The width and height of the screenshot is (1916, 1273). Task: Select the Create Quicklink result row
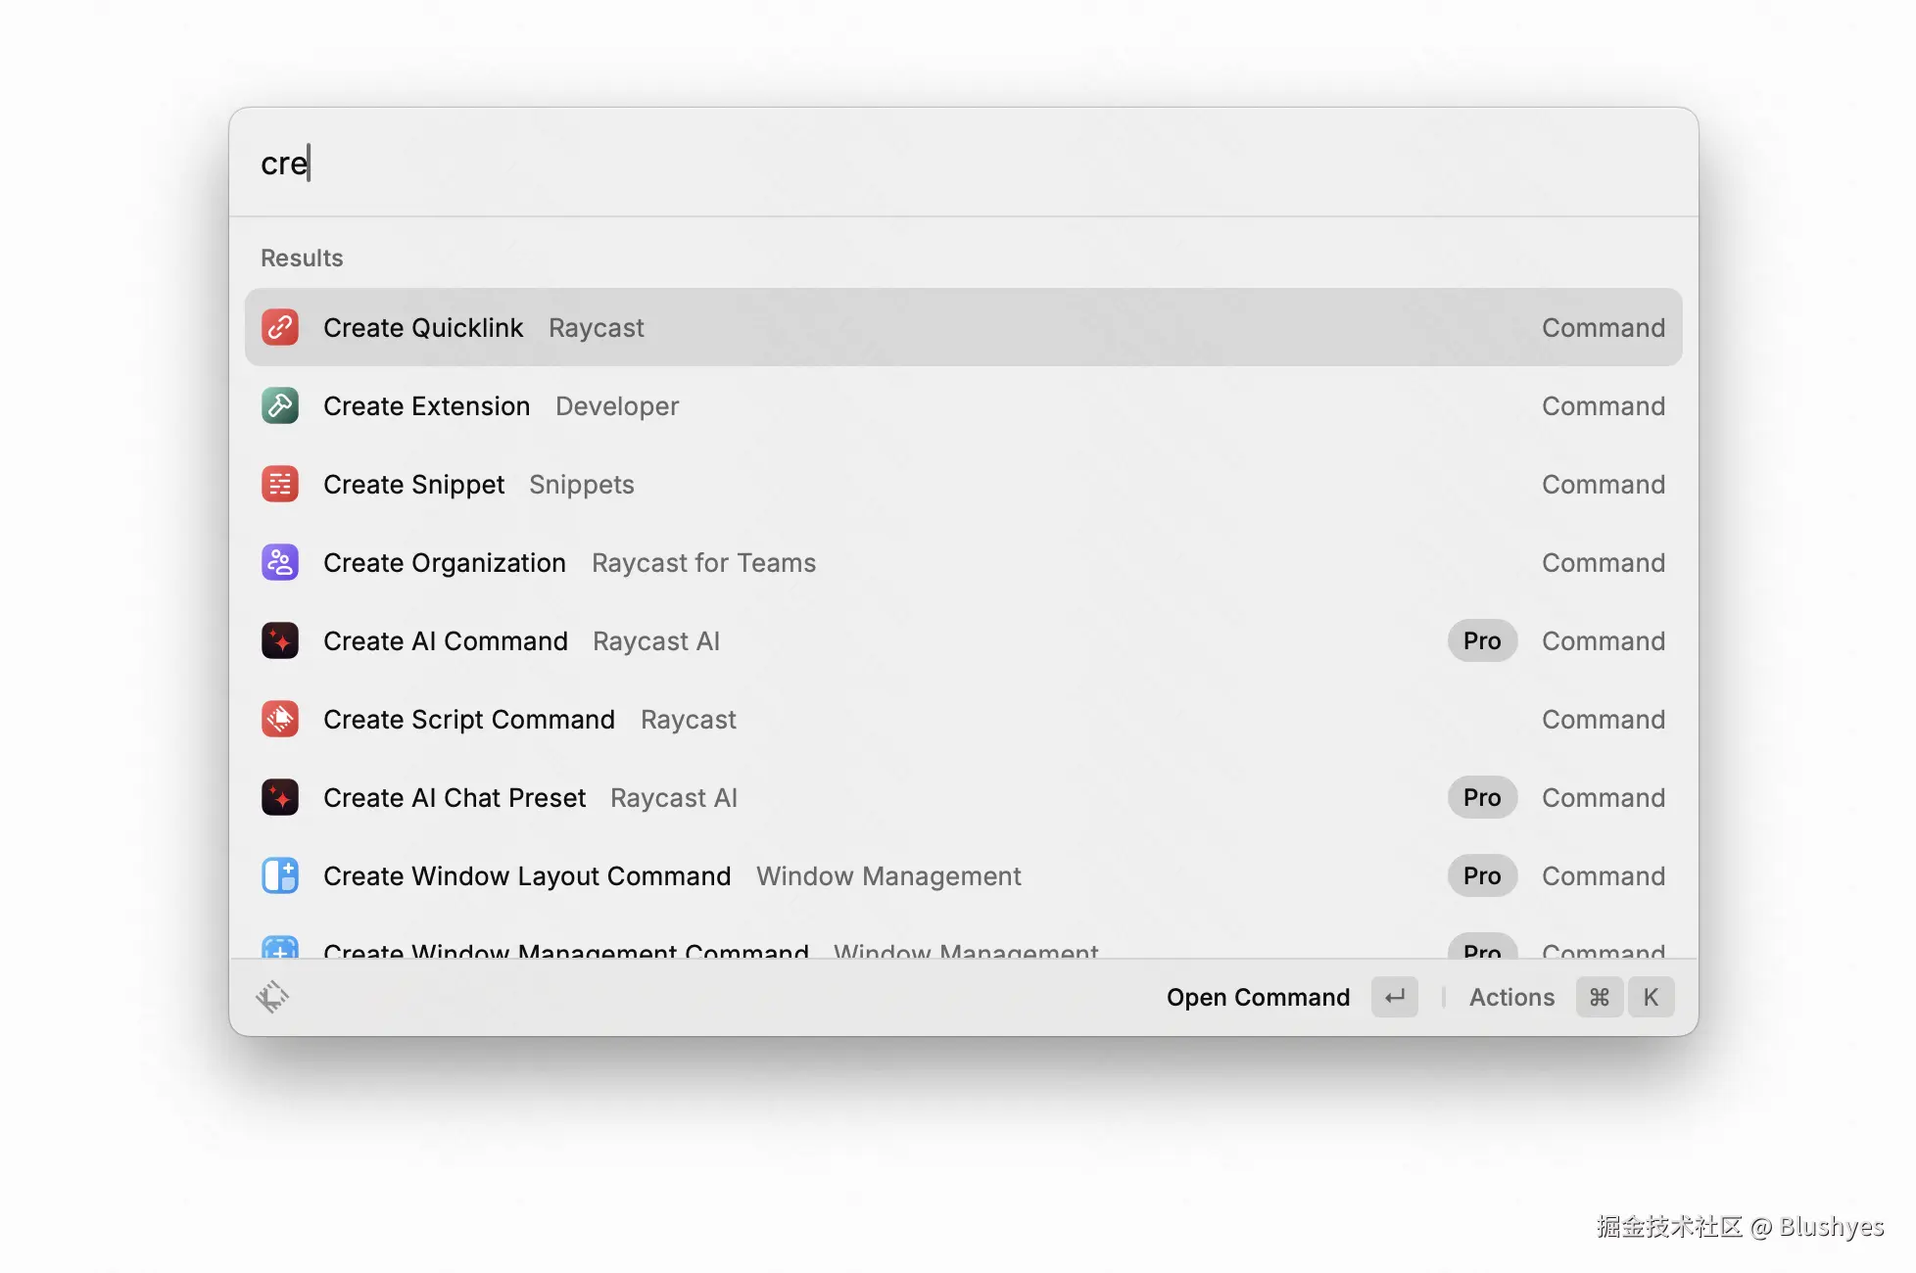coord(963,327)
